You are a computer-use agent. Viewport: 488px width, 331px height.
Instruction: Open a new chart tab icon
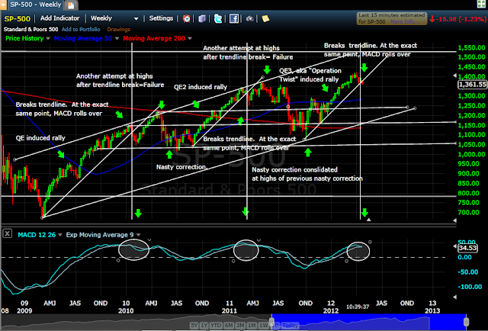[x=71, y=5]
